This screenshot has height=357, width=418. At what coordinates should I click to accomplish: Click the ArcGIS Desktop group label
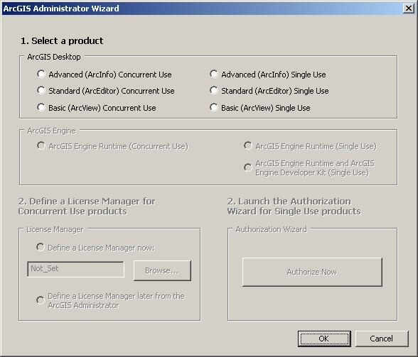tap(54, 57)
